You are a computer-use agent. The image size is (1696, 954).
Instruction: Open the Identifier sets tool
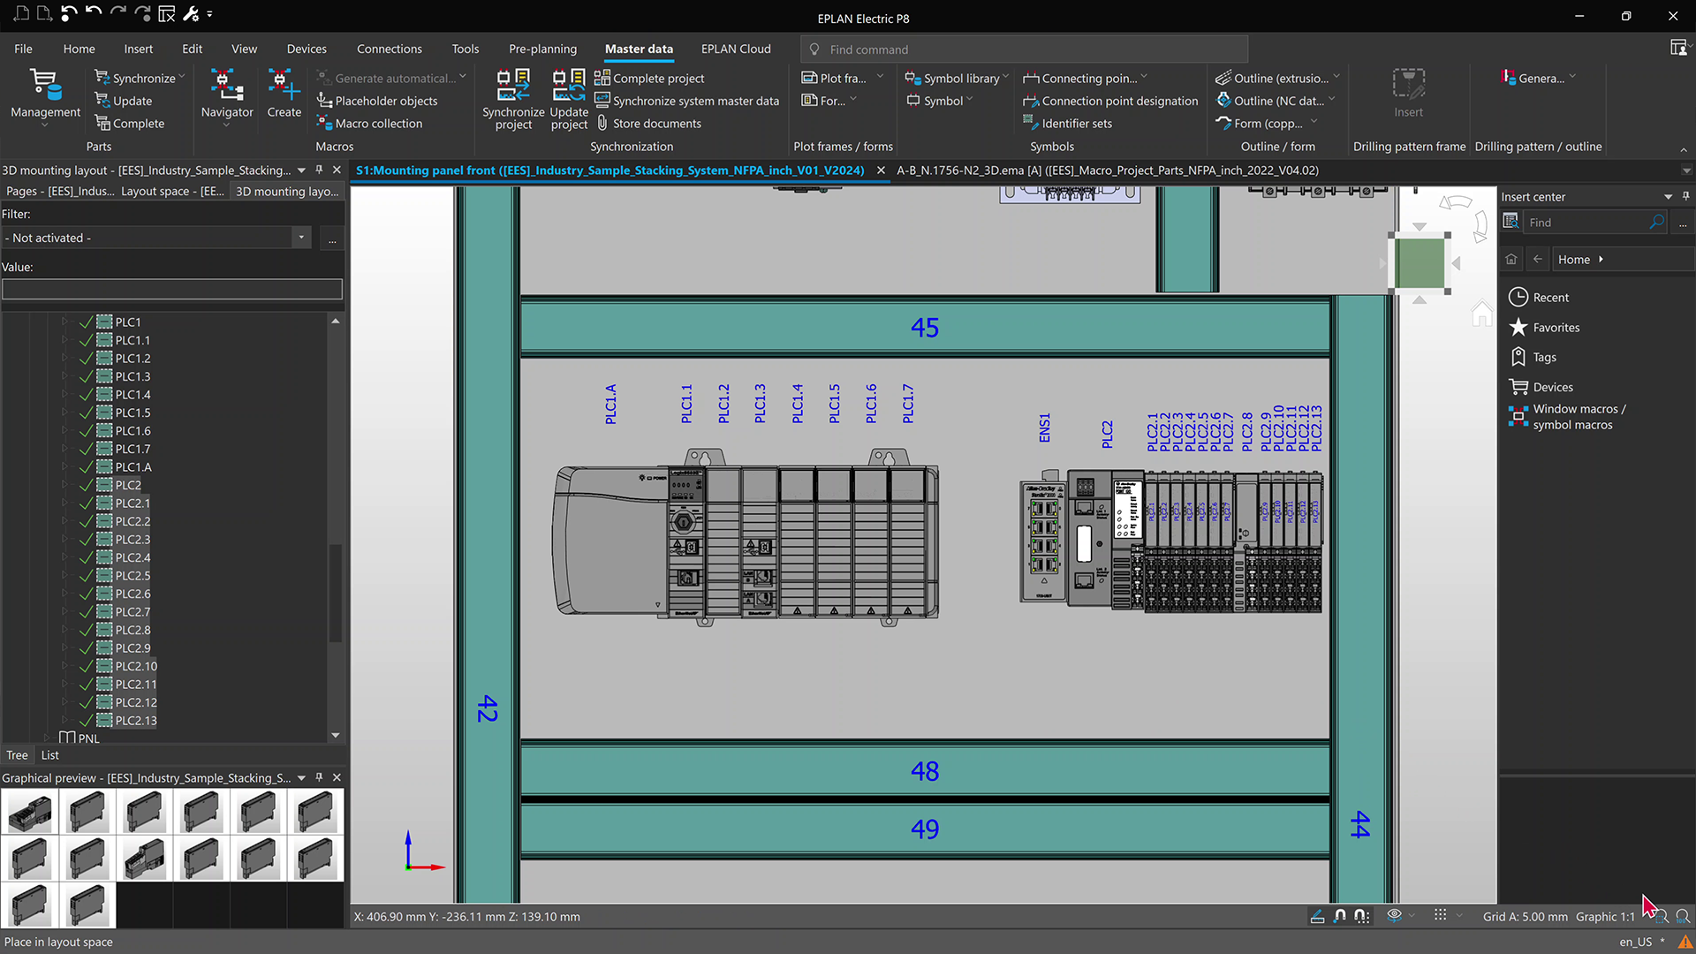click(1068, 123)
